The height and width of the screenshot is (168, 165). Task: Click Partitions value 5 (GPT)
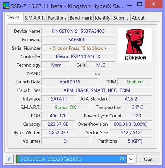(x=135, y=141)
